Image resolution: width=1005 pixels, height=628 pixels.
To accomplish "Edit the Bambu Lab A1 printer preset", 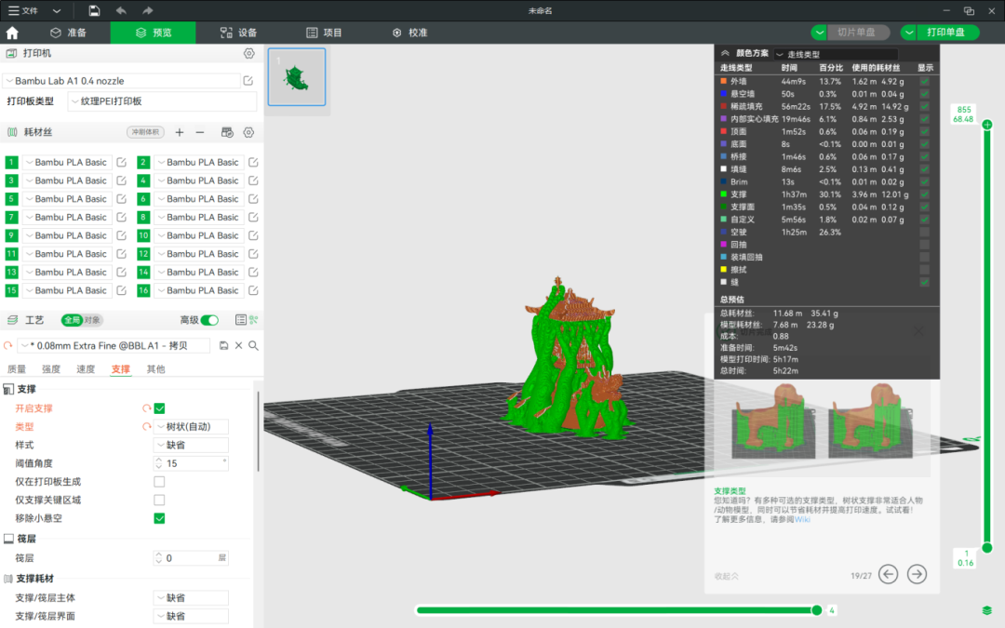I will [x=248, y=81].
